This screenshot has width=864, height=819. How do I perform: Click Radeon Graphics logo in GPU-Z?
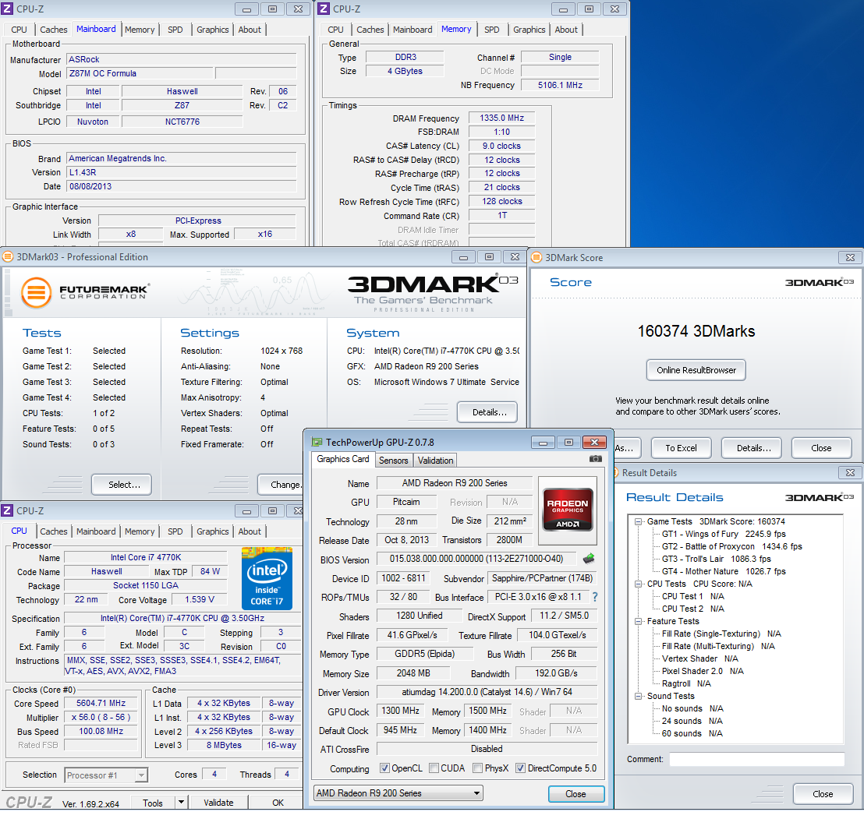click(x=568, y=509)
